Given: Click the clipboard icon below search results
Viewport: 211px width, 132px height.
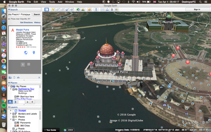Looking at the screenshot, I should tap(14, 78).
